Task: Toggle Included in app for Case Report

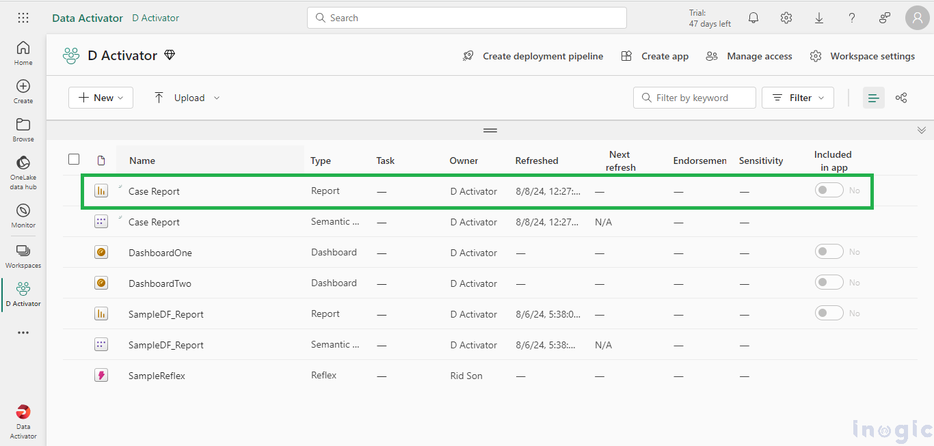Action: 829,191
